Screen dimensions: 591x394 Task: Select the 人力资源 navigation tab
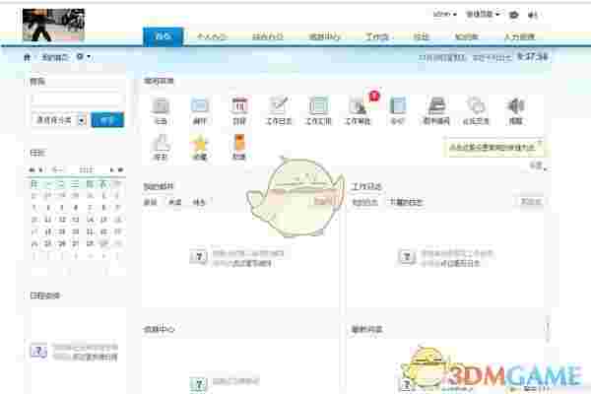[x=519, y=36]
